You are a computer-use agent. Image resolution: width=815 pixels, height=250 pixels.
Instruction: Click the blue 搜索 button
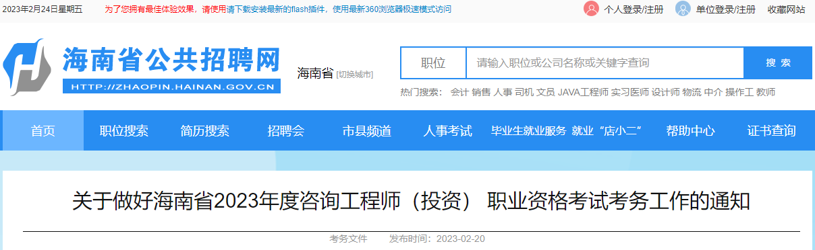pyautogui.click(x=778, y=63)
